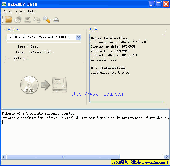Viewport: 170px width, 166px height.
Task: Click the horizontal scrollbar thumb in the log
Action: click(63, 157)
